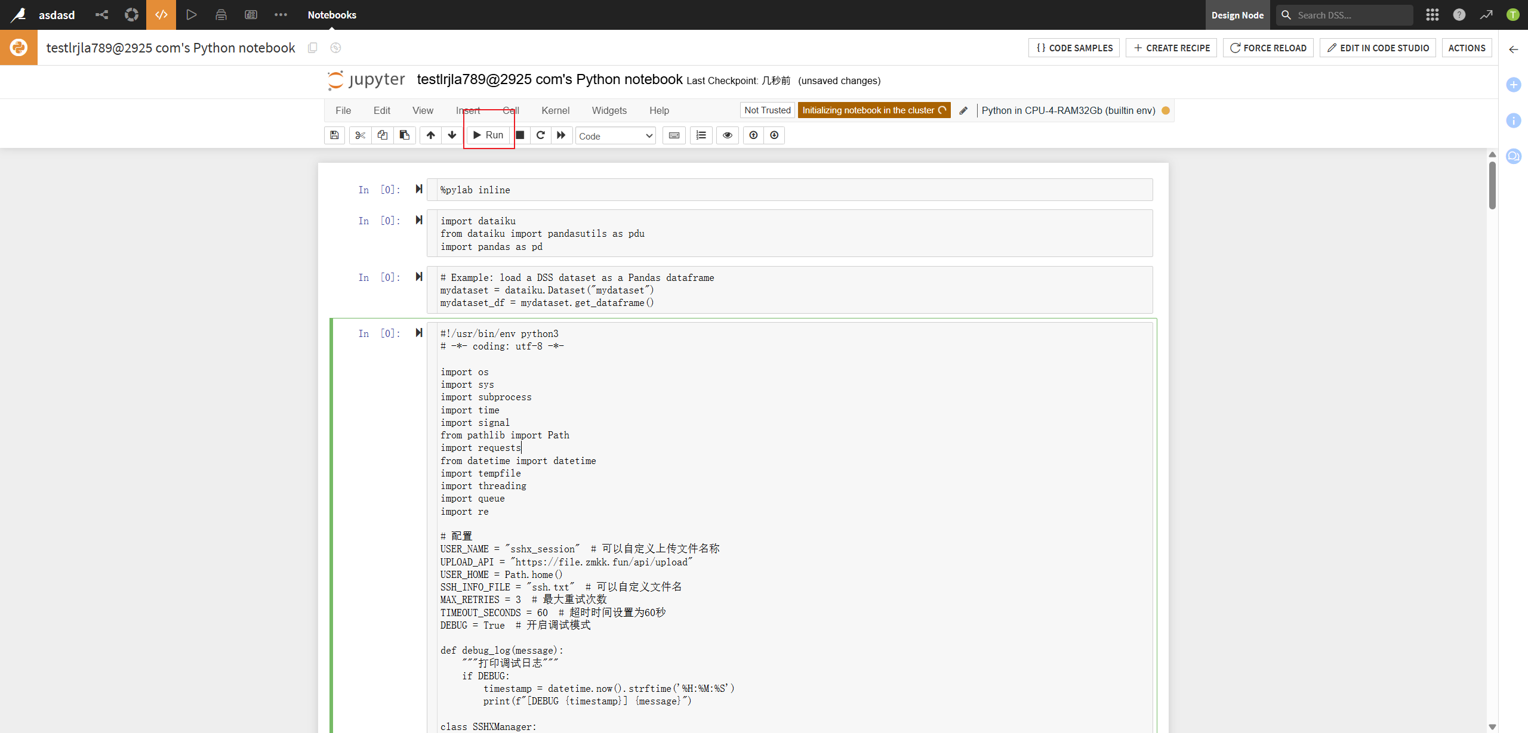Focus the Search DSS field

coord(1344,15)
